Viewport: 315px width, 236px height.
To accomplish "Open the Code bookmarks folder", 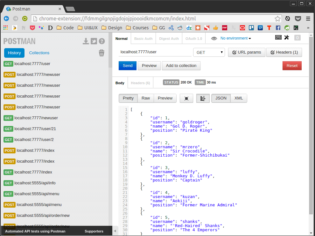I will tap(65, 28).
